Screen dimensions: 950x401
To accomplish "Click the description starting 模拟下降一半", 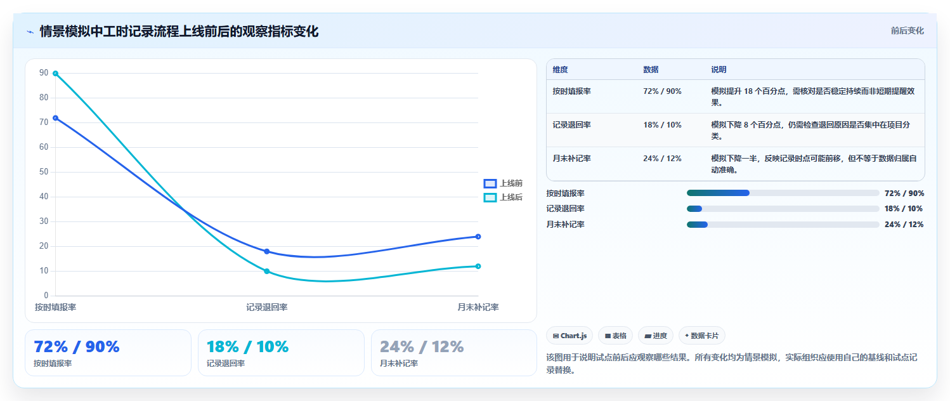I will coord(812,164).
